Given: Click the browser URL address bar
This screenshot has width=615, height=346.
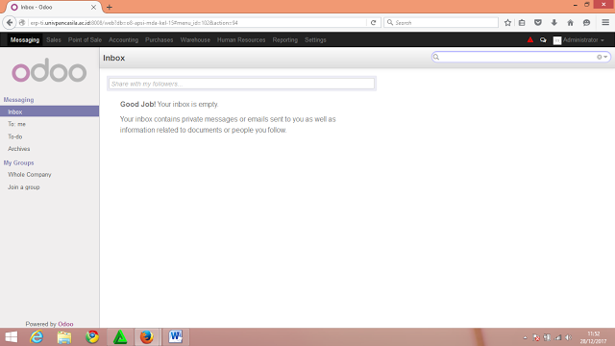Looking at the screenshot, I should 198,23.
